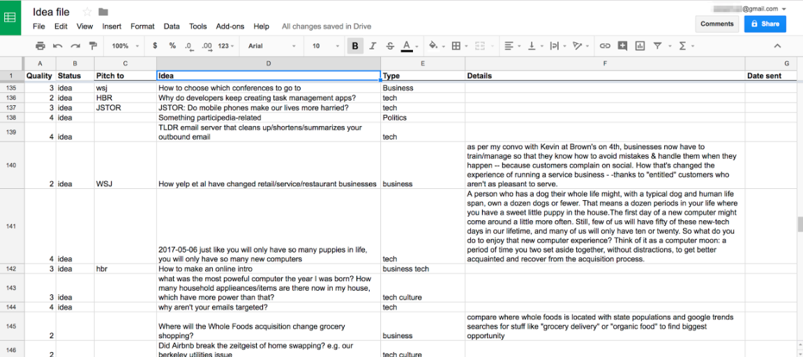Toggle bold formatting
Image resolution: width=803 pixels, height=357 pixels.
(355, 46)
